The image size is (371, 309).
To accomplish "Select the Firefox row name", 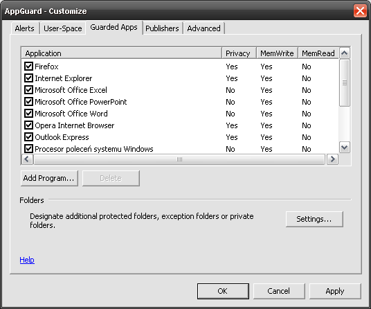I will tap(46, 67).
